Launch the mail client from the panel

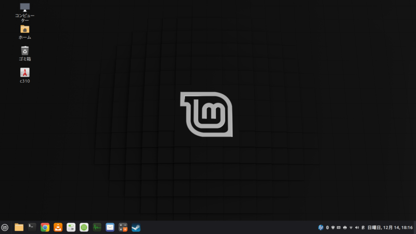click(110, 227)
